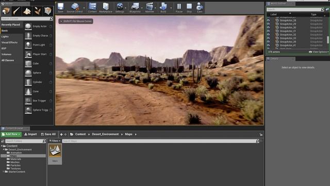The height and width of the screenshot is (186, 330).
Task: Pick the Box Trigger placement item
Action: point(38,101)
